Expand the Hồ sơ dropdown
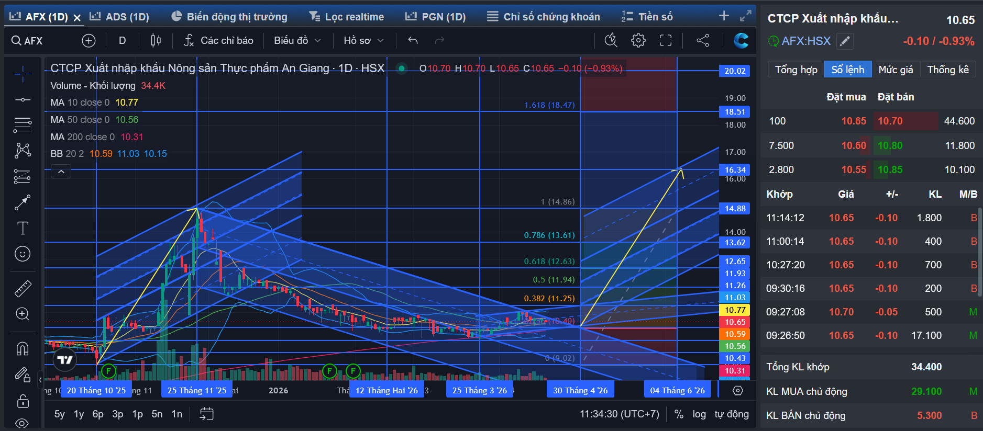983x431 pixels. click(x=364, y=40)
